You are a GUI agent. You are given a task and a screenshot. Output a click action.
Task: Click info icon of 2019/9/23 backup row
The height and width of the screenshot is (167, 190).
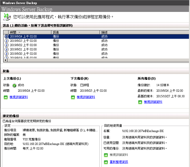click(x=7, y=41)
